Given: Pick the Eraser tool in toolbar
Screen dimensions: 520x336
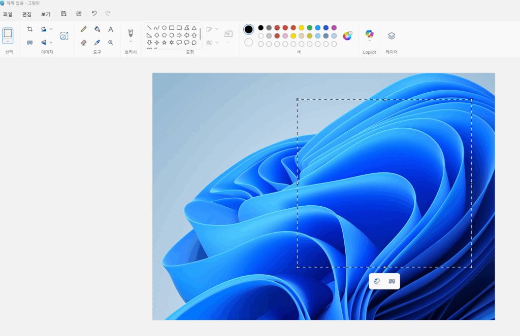Looking at the screenshot, I should coord(84,43).
